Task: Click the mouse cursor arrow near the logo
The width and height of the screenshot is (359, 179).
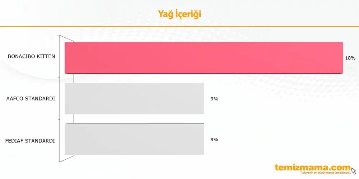Action: pyautogui.click(x=354, y=171)
